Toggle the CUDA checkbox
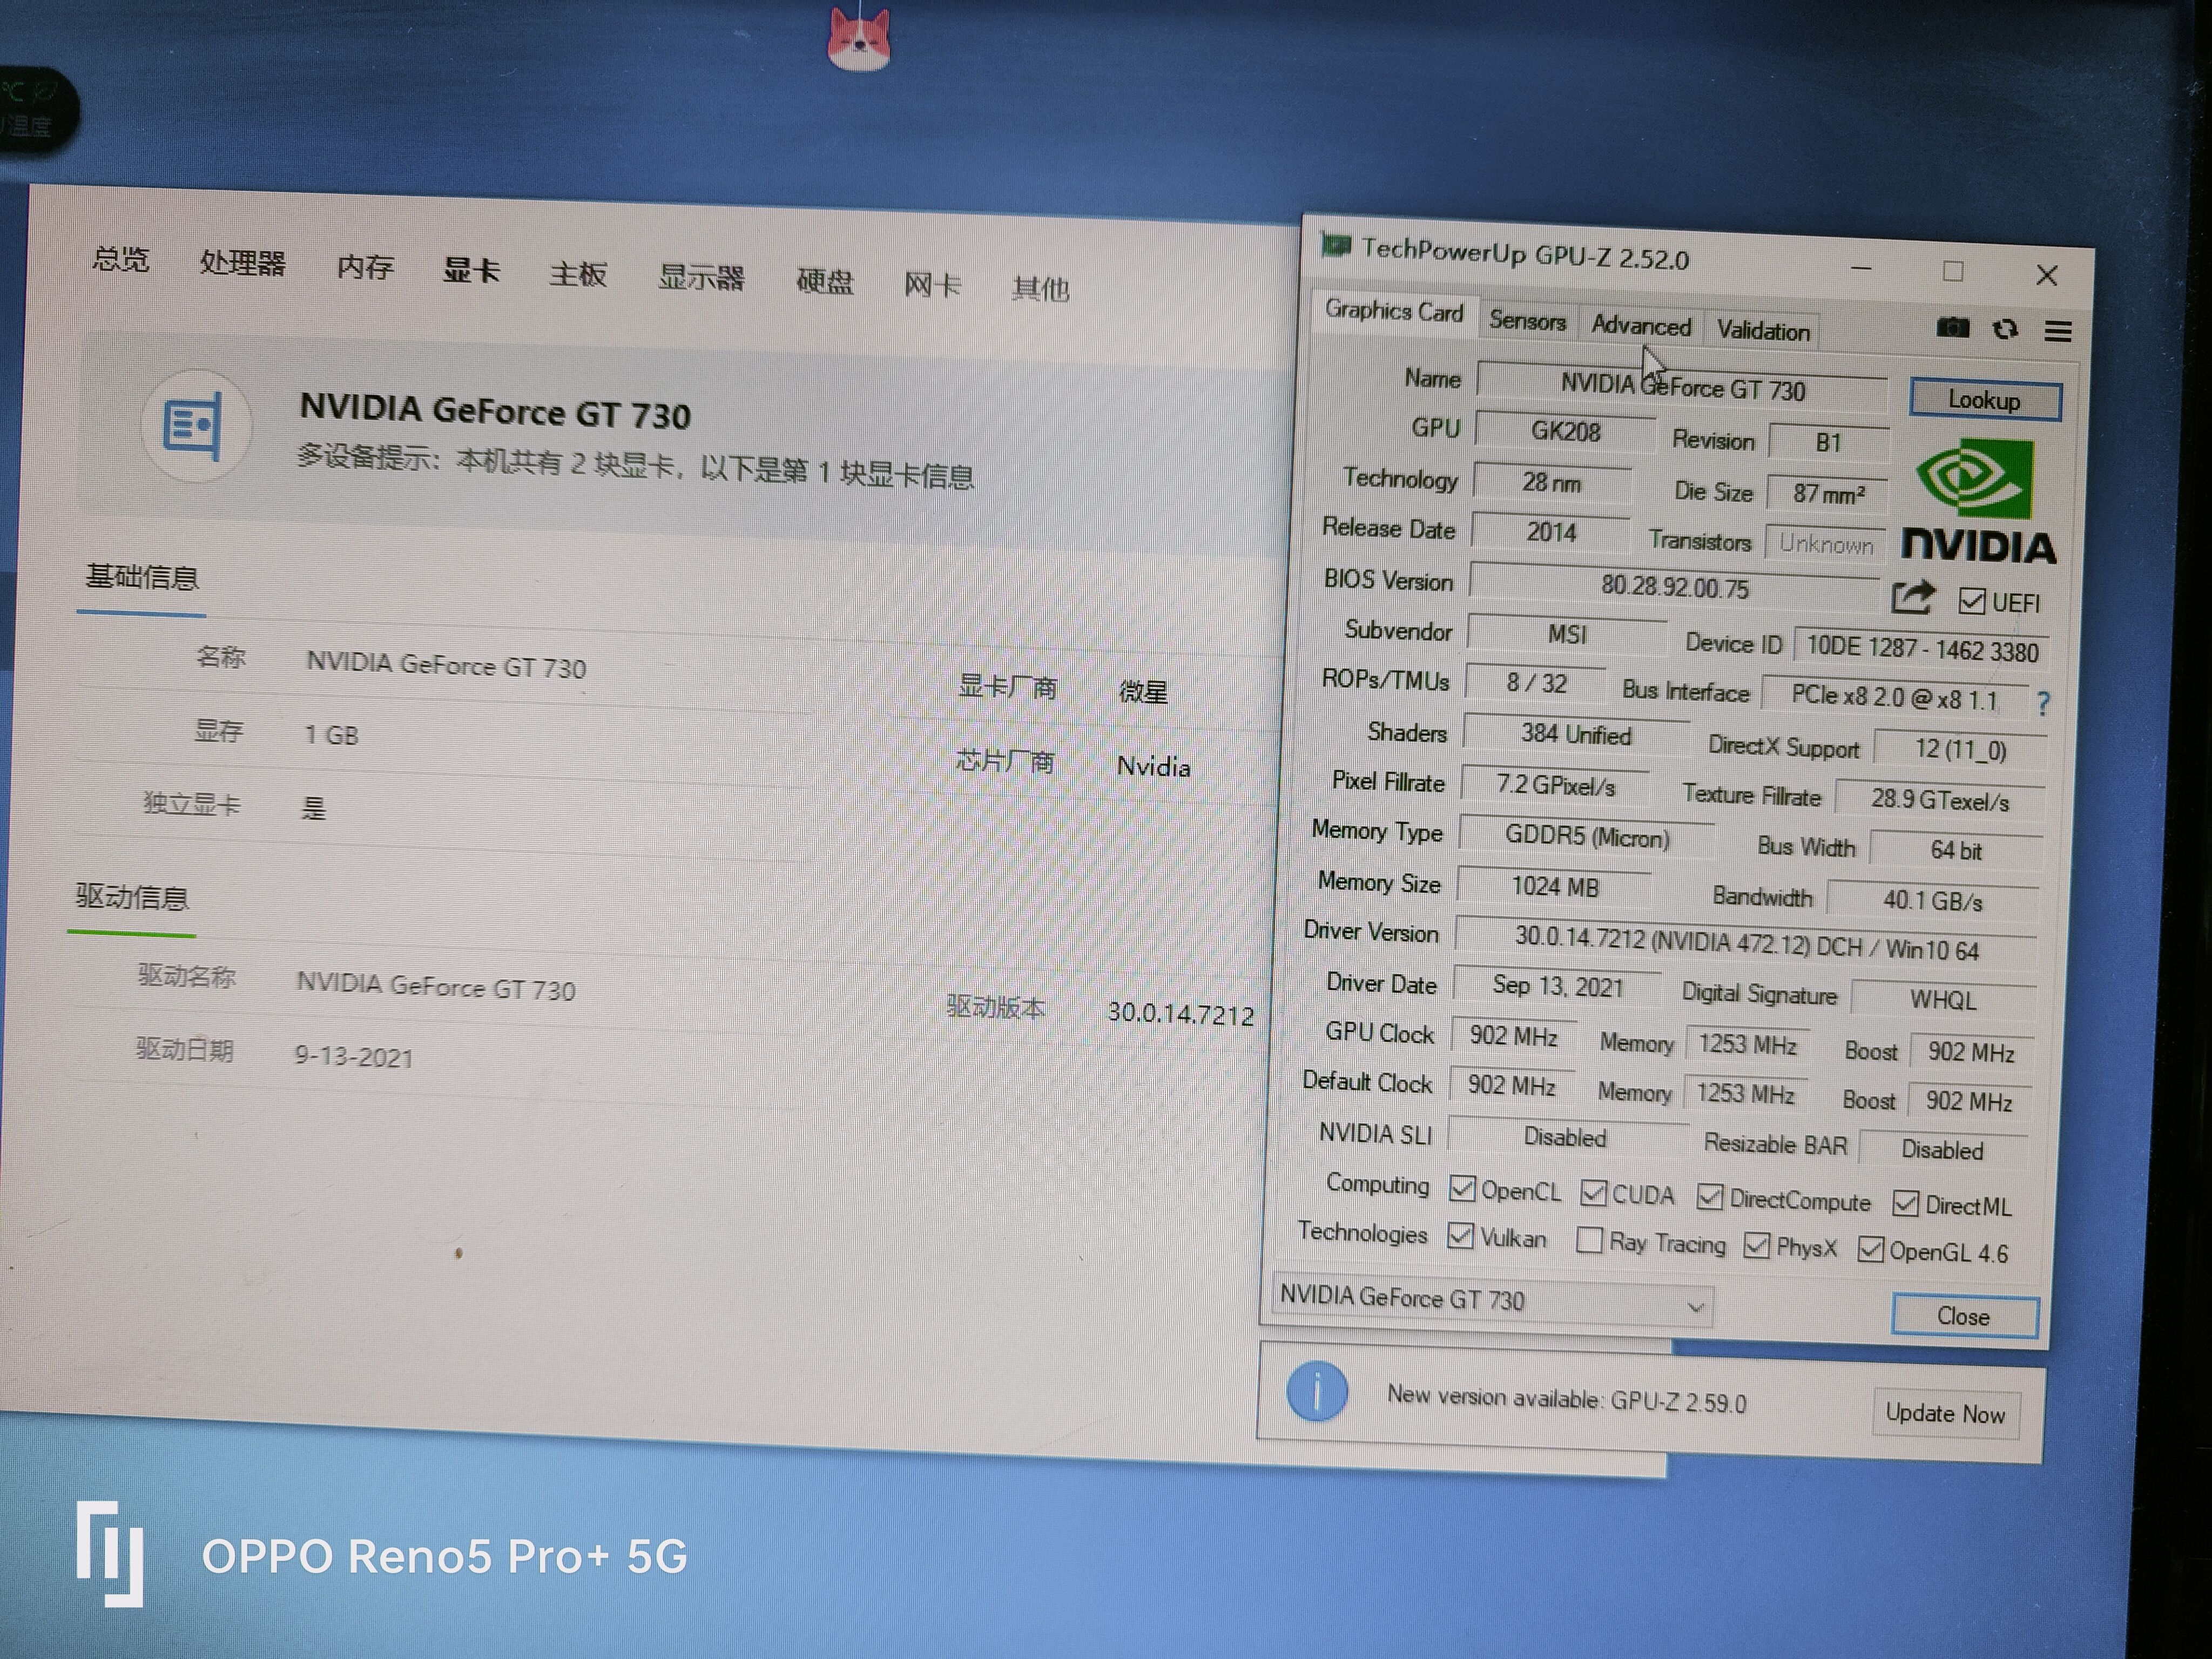Image resolution: width=2212 pixels, height=1659 pixels. [1594, 1193]
